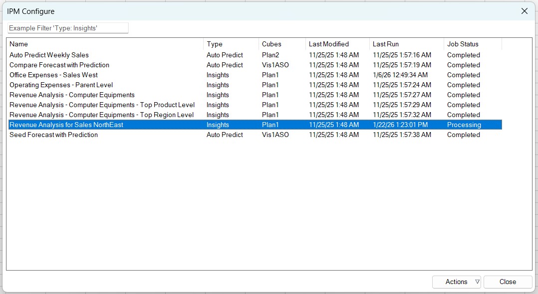Click last run 11/25/25 1:57:32 AM

pos(402,115)
